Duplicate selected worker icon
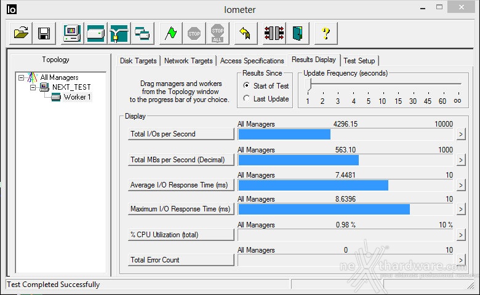Viewport: 480px width, 295px height. (x=142, y=33)
